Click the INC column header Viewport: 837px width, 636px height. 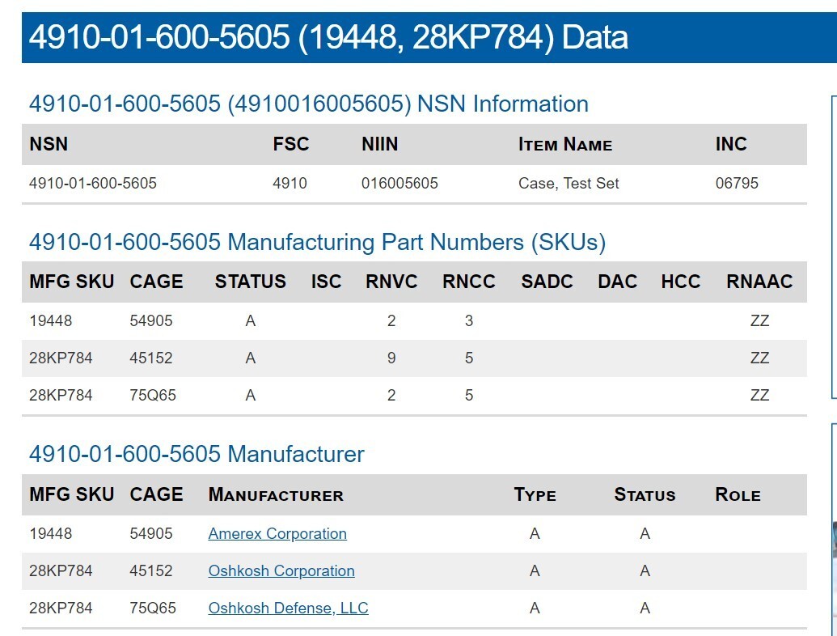pyautogui.click(x=731, y=144)
